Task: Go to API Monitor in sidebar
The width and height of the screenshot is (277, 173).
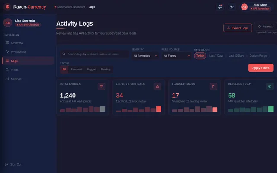Action: [19, 51]
